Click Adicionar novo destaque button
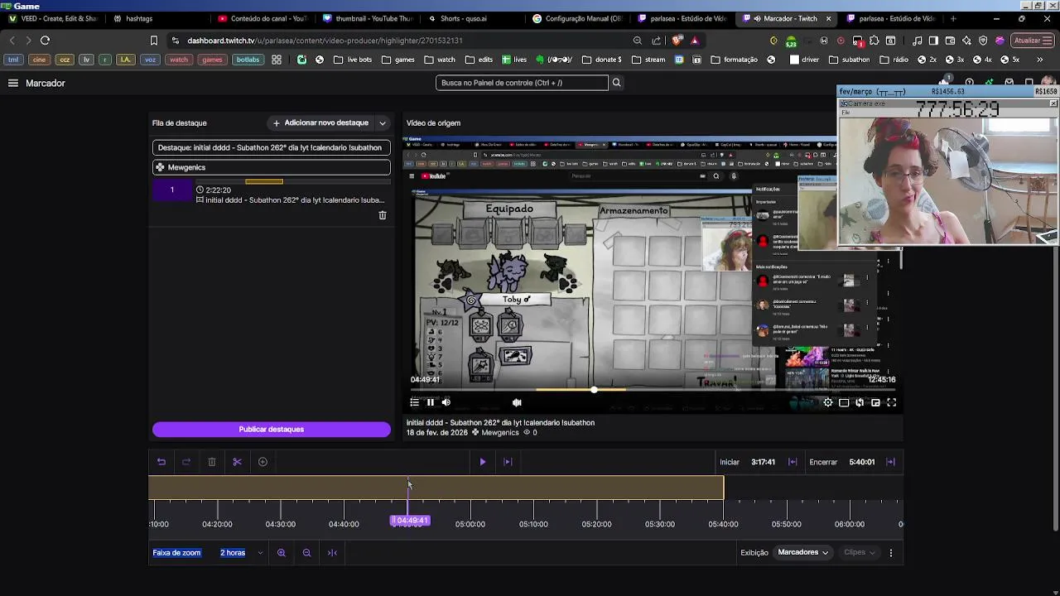The height and width of the screenshot is (596, 1060). pyautogui.click(x=321, y=123)
